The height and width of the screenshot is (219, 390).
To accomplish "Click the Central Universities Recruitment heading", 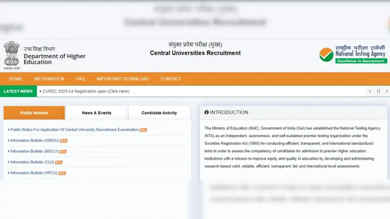I will click(195, 53).
